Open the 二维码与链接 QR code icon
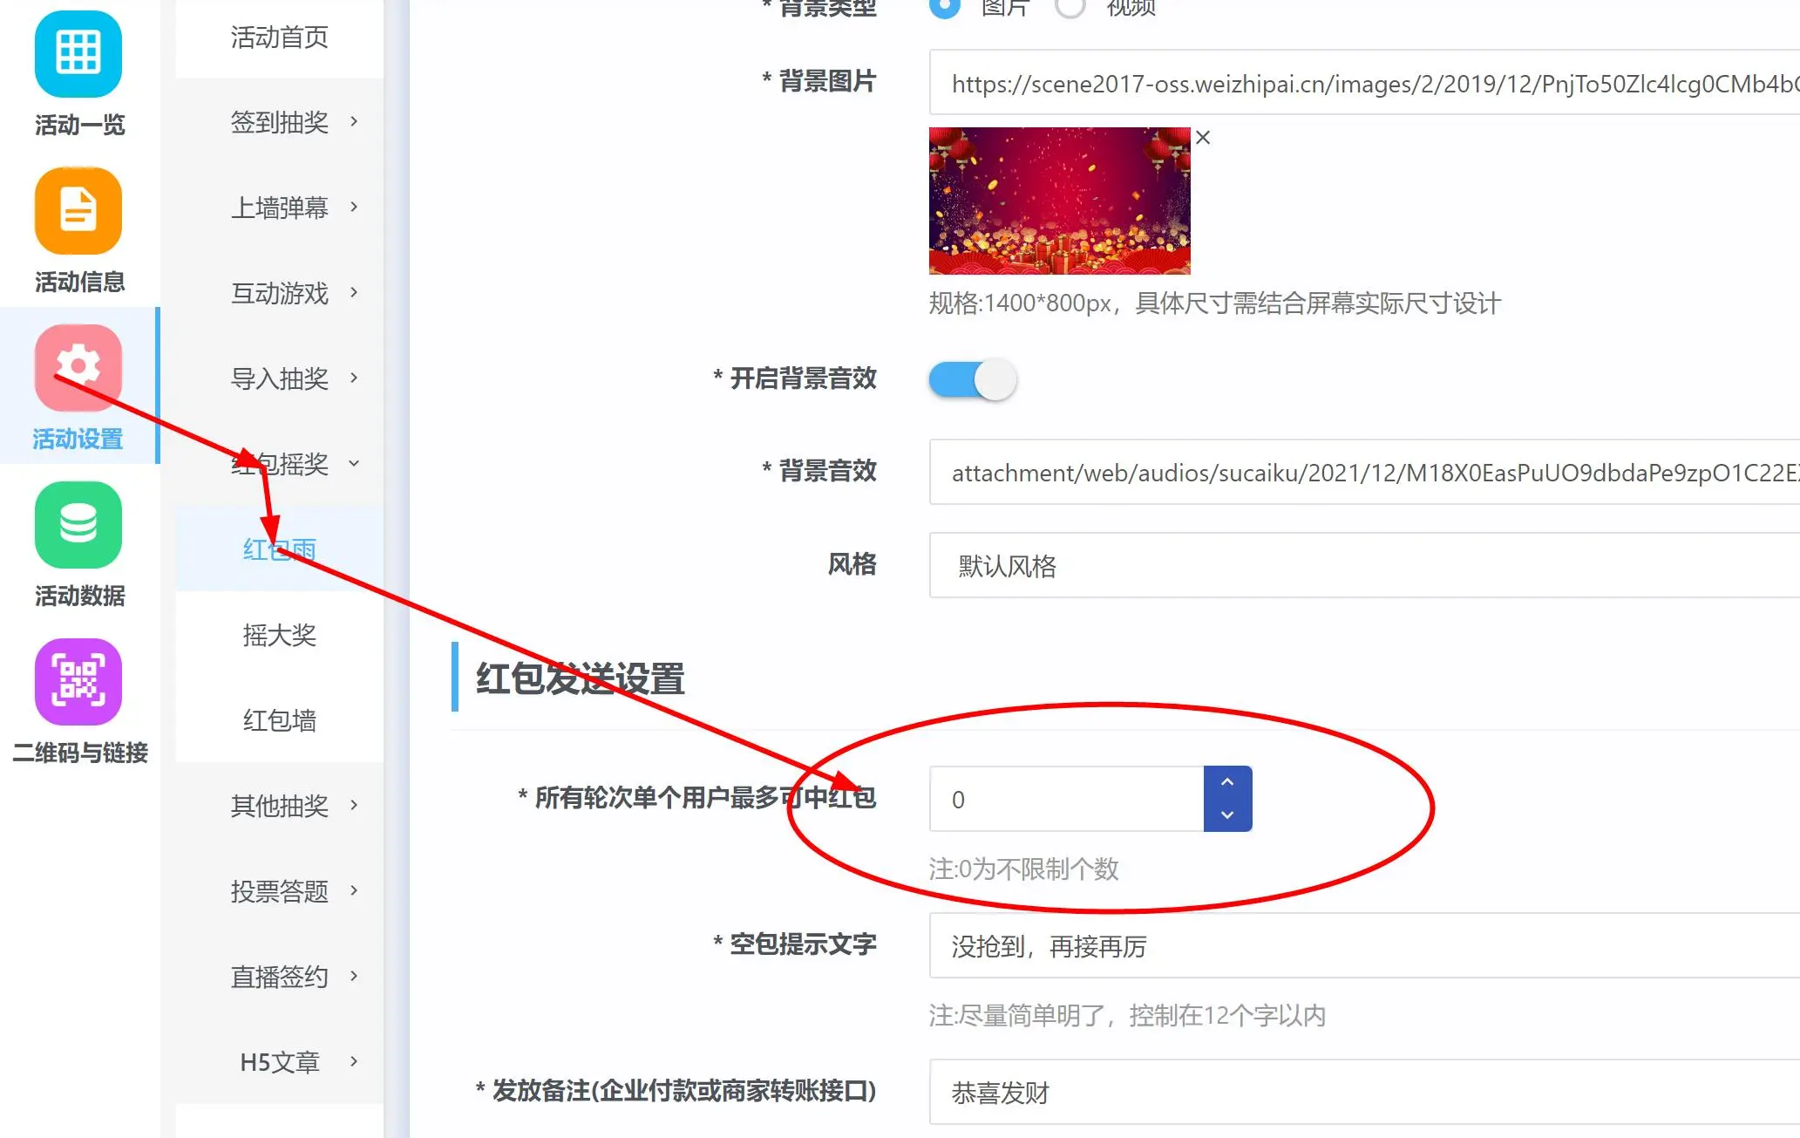This screenshot has height=1138, width=1800. (x=78, y=682)
